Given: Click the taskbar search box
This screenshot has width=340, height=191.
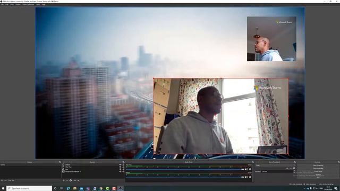Looking at the screenshot, I should tap(29, 188).
